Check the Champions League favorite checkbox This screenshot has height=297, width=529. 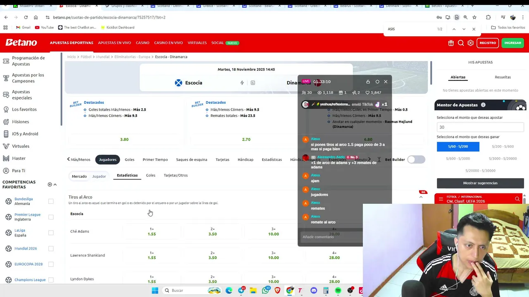51,280
